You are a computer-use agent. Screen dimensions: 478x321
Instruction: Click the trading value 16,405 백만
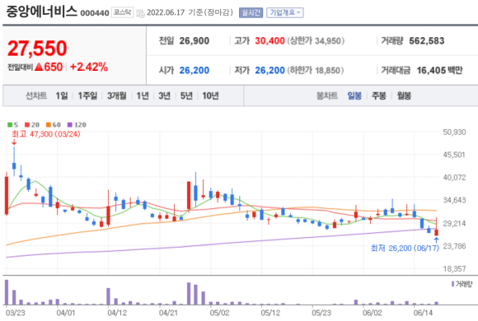tap(439, 70)
